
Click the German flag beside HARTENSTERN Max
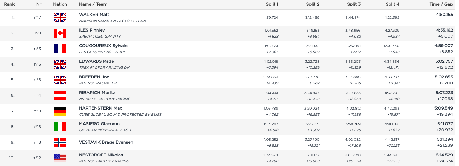[60, 111]
